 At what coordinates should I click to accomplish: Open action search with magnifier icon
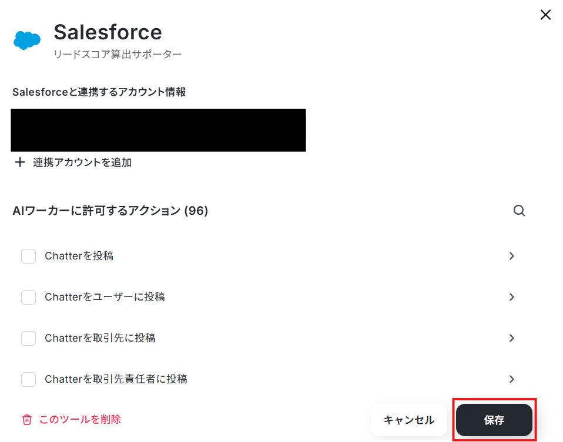click(x=519, y=211)
